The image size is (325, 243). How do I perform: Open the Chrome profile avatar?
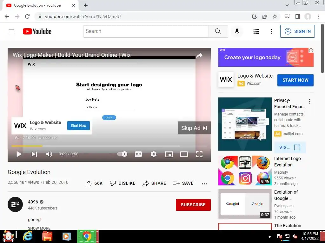click(308, 16)
